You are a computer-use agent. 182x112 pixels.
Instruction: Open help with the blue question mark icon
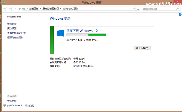(180, 15)
